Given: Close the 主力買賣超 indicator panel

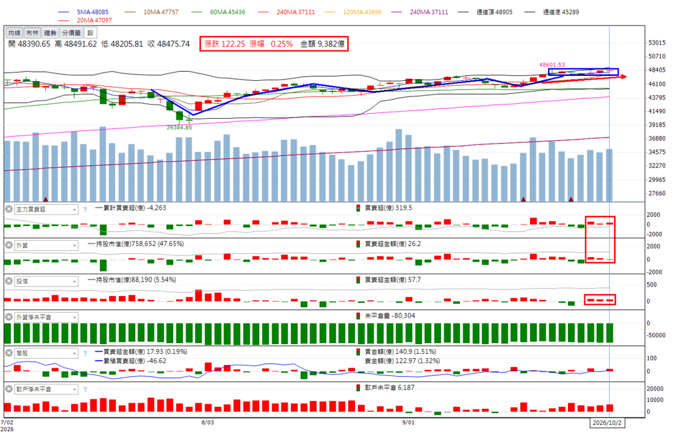Looking at the screenshot, I should pyautogui.click(x=8, y=209).
